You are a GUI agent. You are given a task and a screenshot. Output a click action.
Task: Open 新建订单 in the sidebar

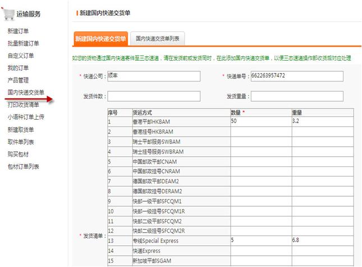pyautogui.click(x=18, y=31)
